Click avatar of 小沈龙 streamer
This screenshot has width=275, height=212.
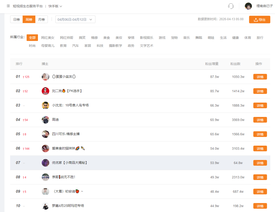[45, 105]
